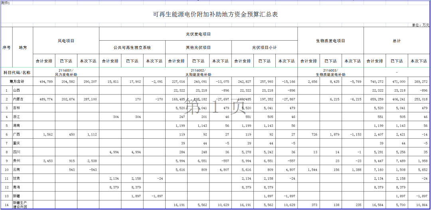Select the 湖南 row label

23,126
